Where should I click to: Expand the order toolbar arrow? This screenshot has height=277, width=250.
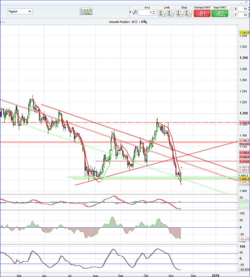[130, 12]
